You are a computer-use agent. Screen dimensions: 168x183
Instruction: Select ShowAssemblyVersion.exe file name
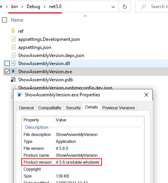coord(45,72)
